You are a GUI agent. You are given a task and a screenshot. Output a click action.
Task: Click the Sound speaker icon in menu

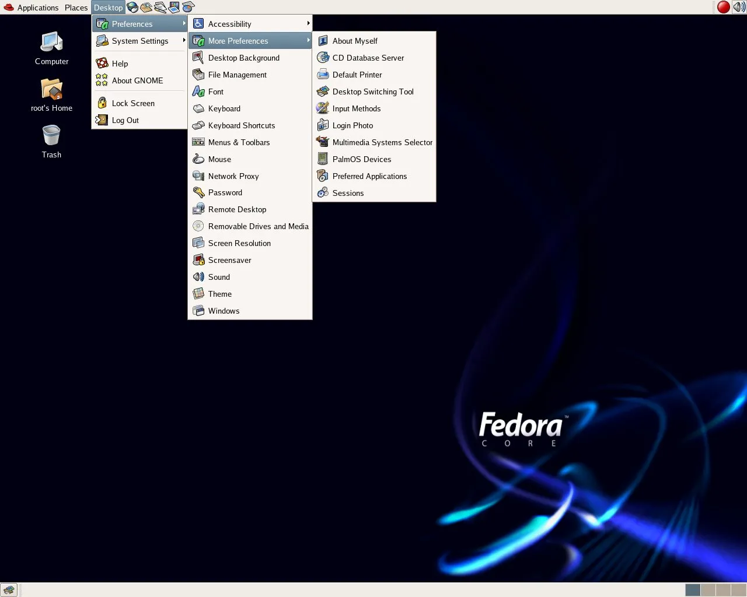[x=198, y=277]
